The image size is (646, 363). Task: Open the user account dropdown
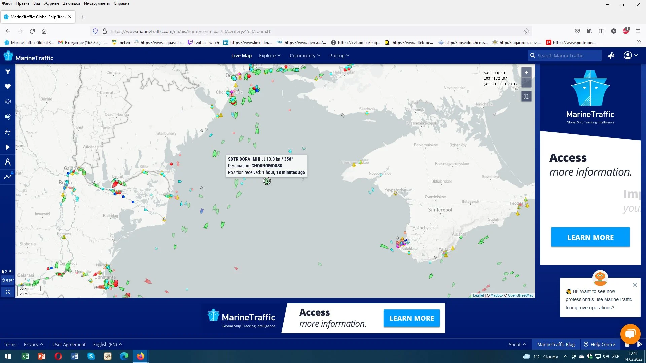[x=631, y=55]
